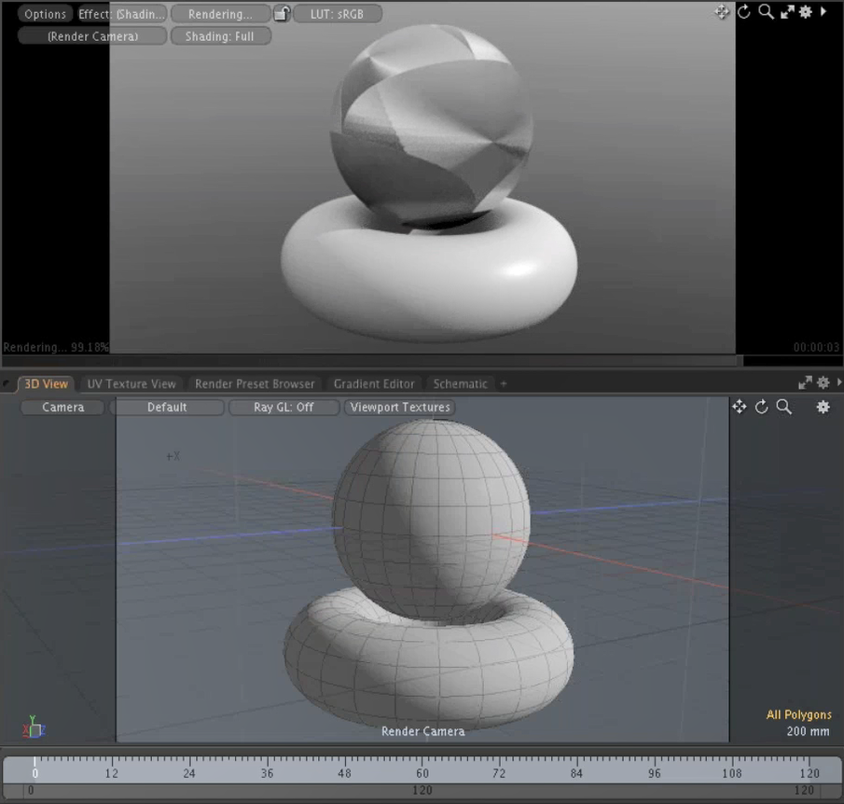Toggle the Rendering pause button
The image size is (844, 804).
click(x=220, y=14)
